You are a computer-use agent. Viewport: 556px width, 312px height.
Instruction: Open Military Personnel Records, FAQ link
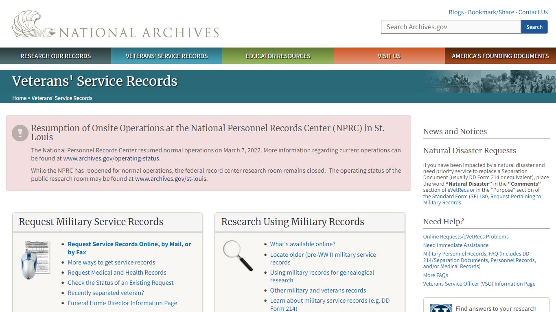pos(479,260)
